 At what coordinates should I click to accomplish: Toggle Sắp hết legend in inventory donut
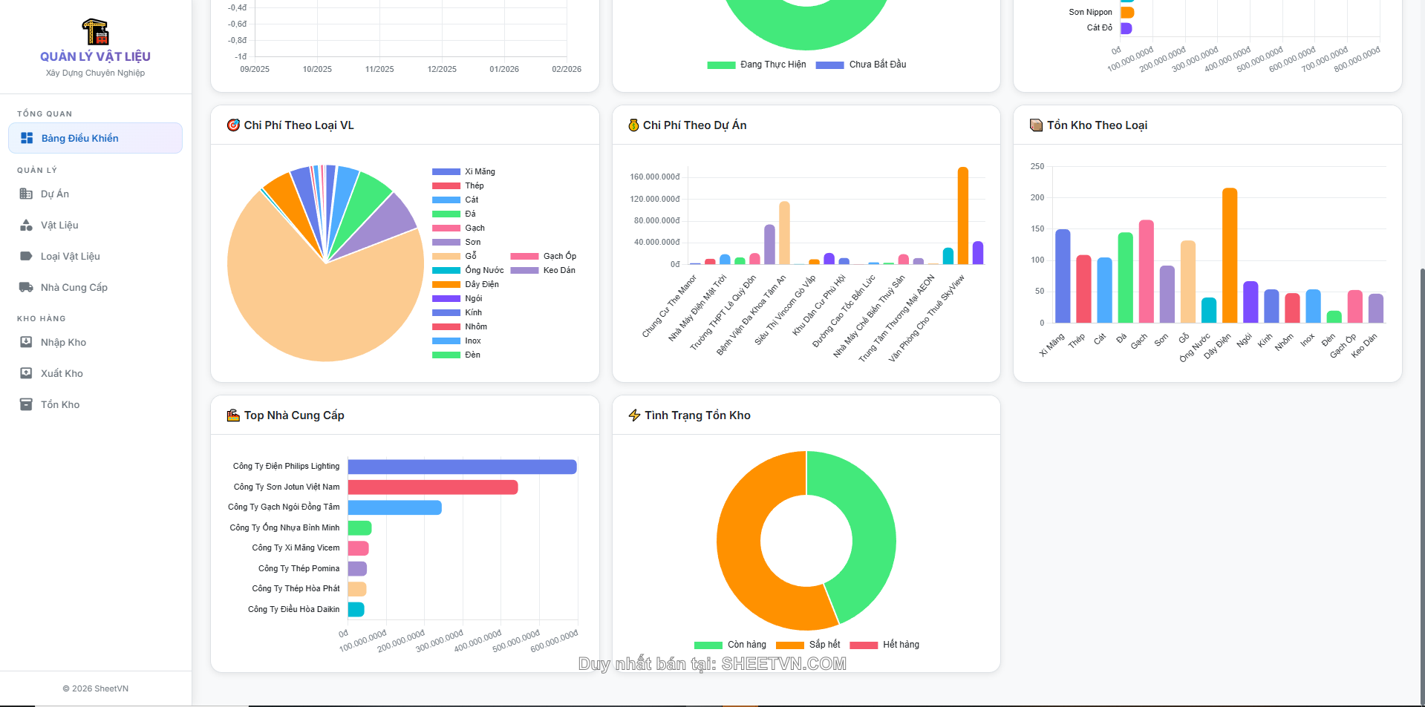(x=808, y=645)
